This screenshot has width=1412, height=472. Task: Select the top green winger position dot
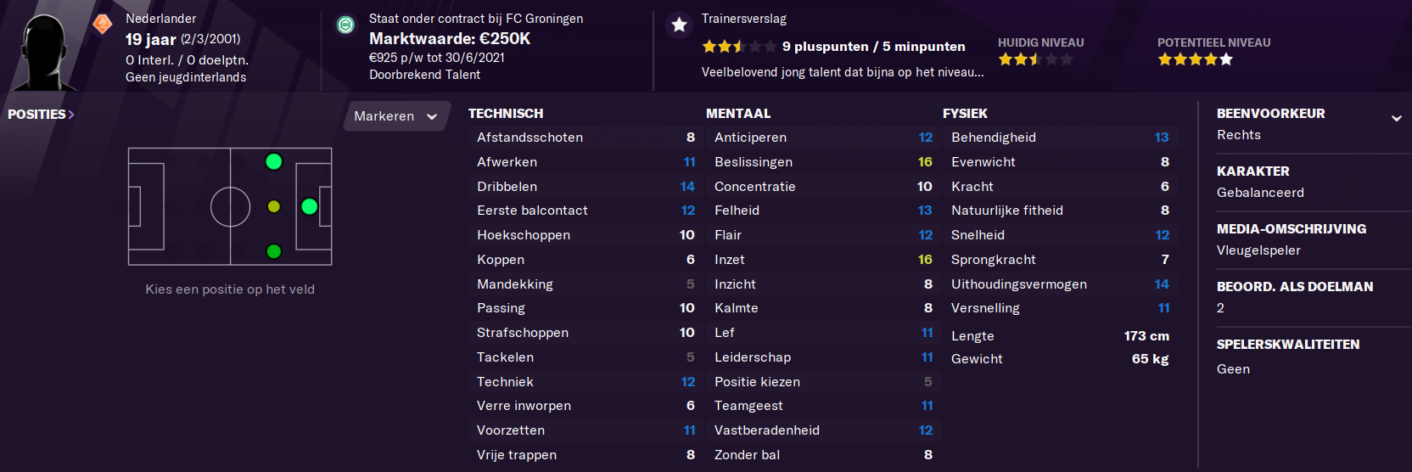coord(273,161)
